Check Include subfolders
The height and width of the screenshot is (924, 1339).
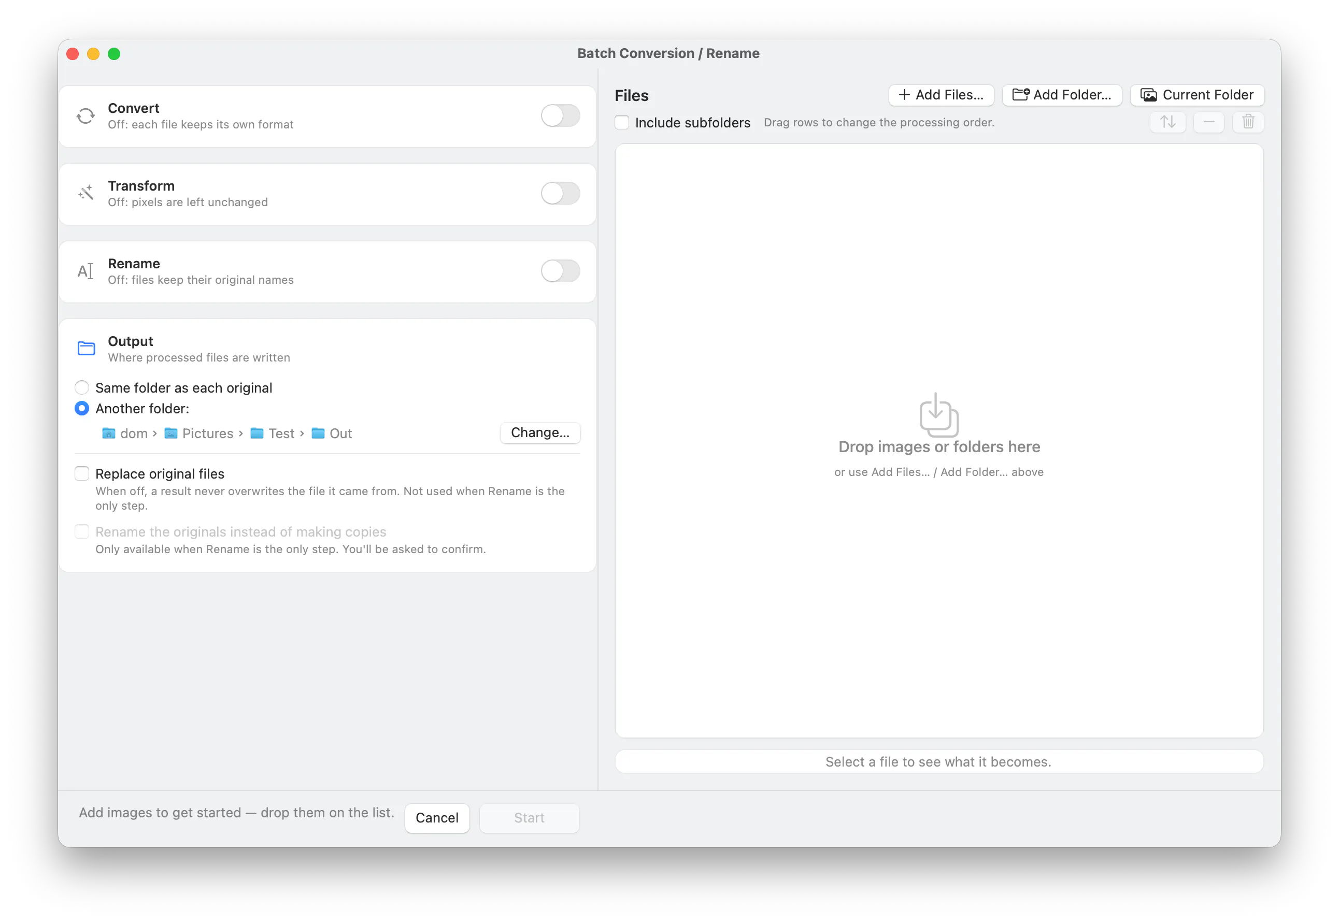[622, 122]
